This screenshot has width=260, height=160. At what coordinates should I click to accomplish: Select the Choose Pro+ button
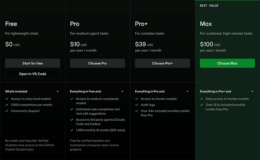coord(162,63)
